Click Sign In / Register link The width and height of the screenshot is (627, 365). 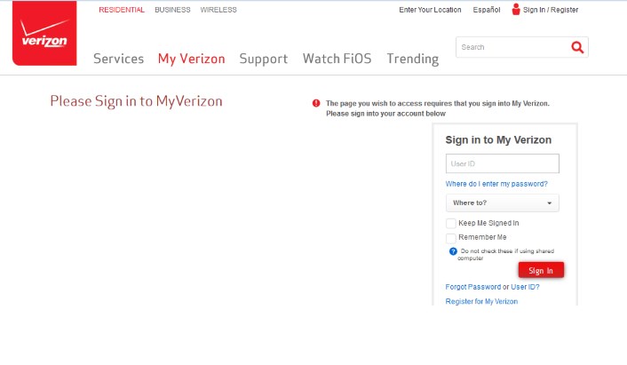click(551, 10)
